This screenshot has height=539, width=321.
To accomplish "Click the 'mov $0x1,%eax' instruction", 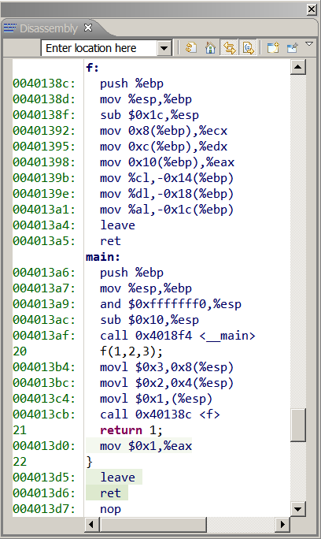I will (146, 446).
